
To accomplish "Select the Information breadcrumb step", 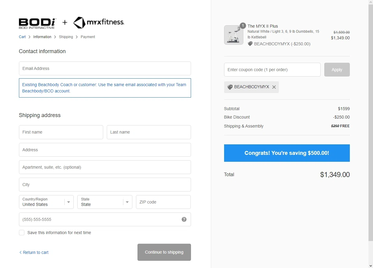I will tap(42, 37).
